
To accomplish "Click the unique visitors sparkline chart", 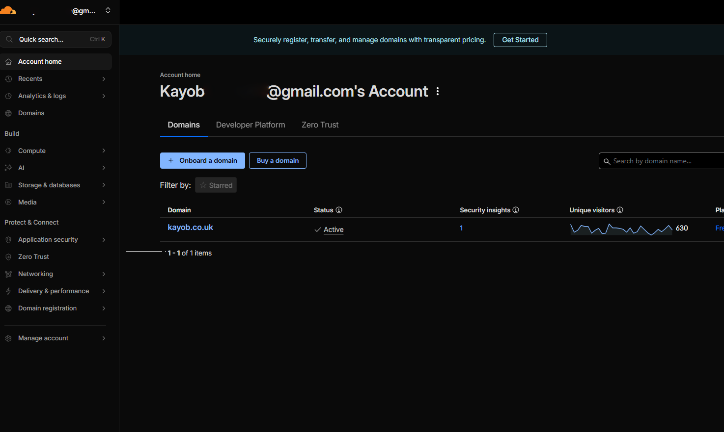I will tap(621, 229).
